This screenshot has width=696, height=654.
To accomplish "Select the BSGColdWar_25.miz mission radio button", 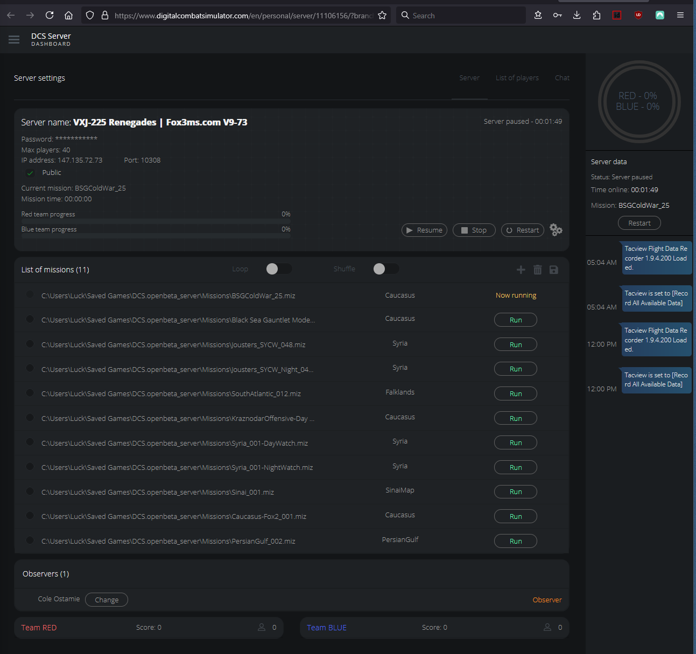I will point(30,294).
